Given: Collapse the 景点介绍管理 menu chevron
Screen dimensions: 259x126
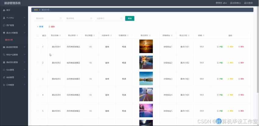Looking at the screenshot, I should (x=24, y=33).
